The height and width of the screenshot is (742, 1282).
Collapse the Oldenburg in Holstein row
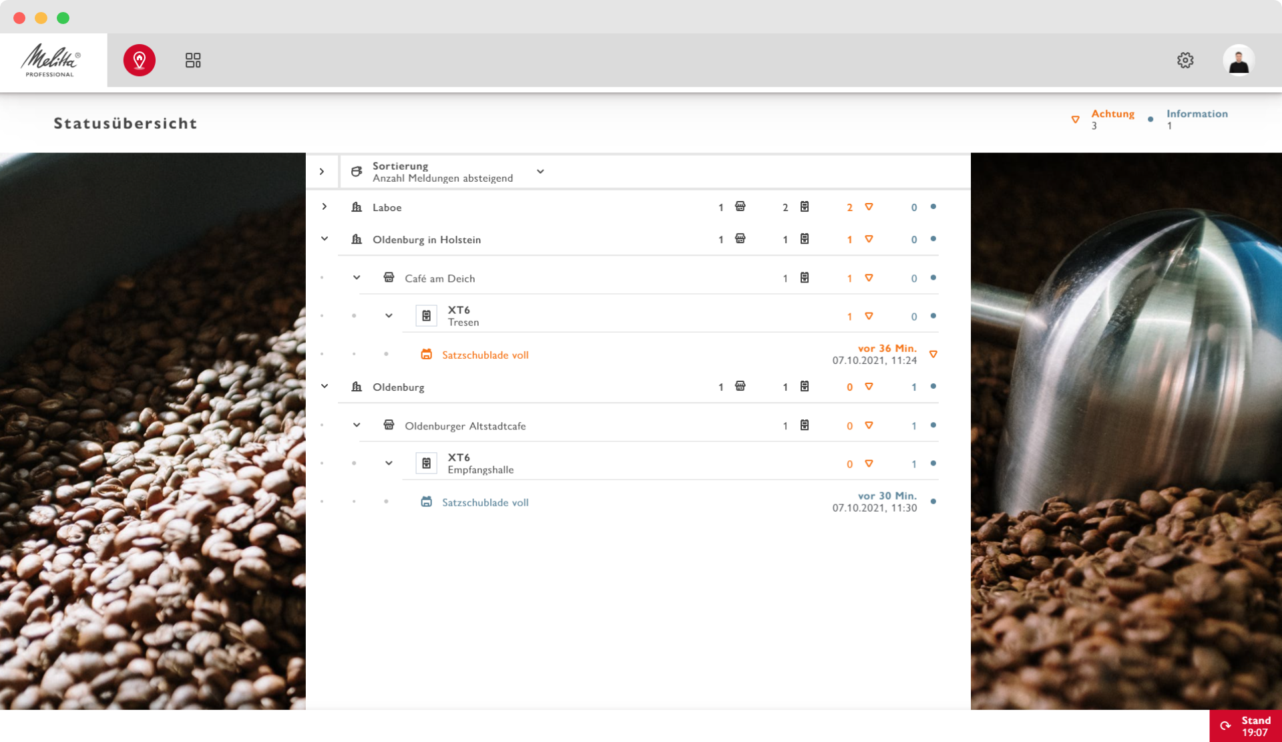coord(325,238)
